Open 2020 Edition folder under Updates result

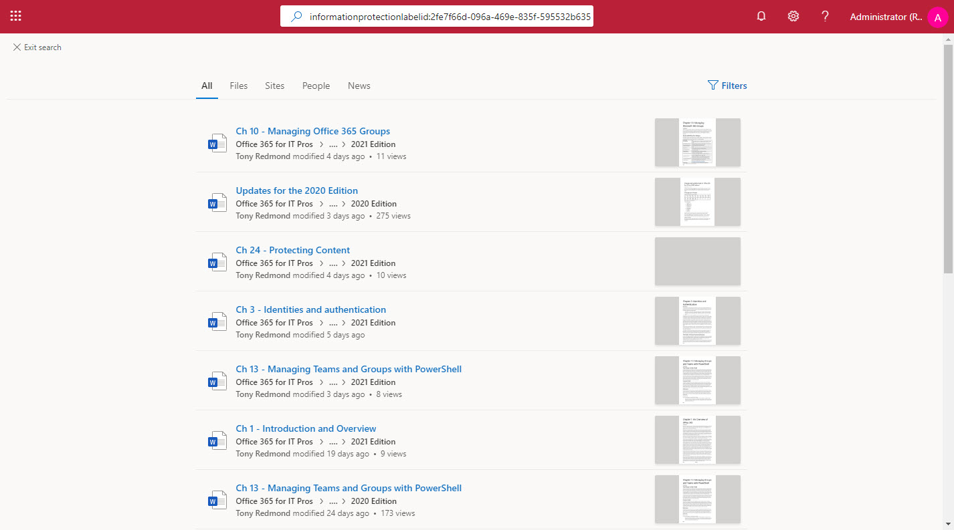[373, 204]
